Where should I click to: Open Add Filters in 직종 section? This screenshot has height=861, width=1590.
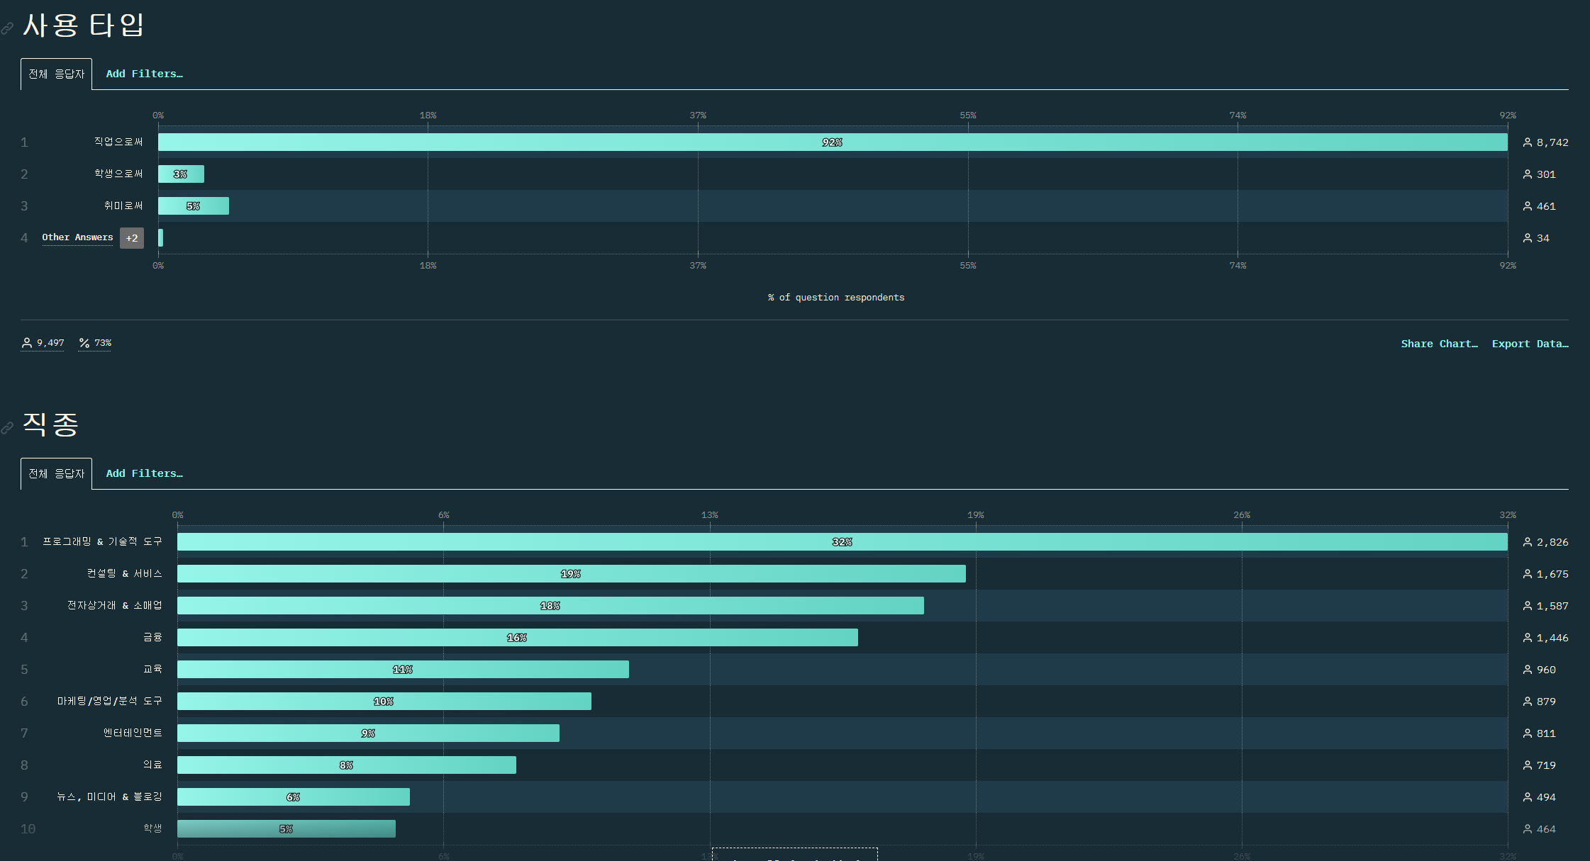pos(144,473)
